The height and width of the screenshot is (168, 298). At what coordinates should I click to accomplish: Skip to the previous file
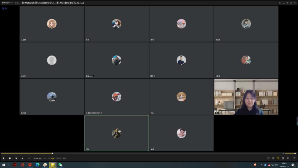(x=16, y=158)
